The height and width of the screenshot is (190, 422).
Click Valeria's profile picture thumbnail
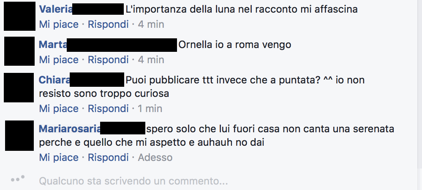coord(20,16)
